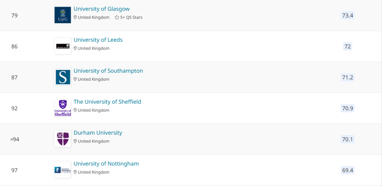Click The University of Sheffield crest logo
The image size is (382, 186).
63,108
